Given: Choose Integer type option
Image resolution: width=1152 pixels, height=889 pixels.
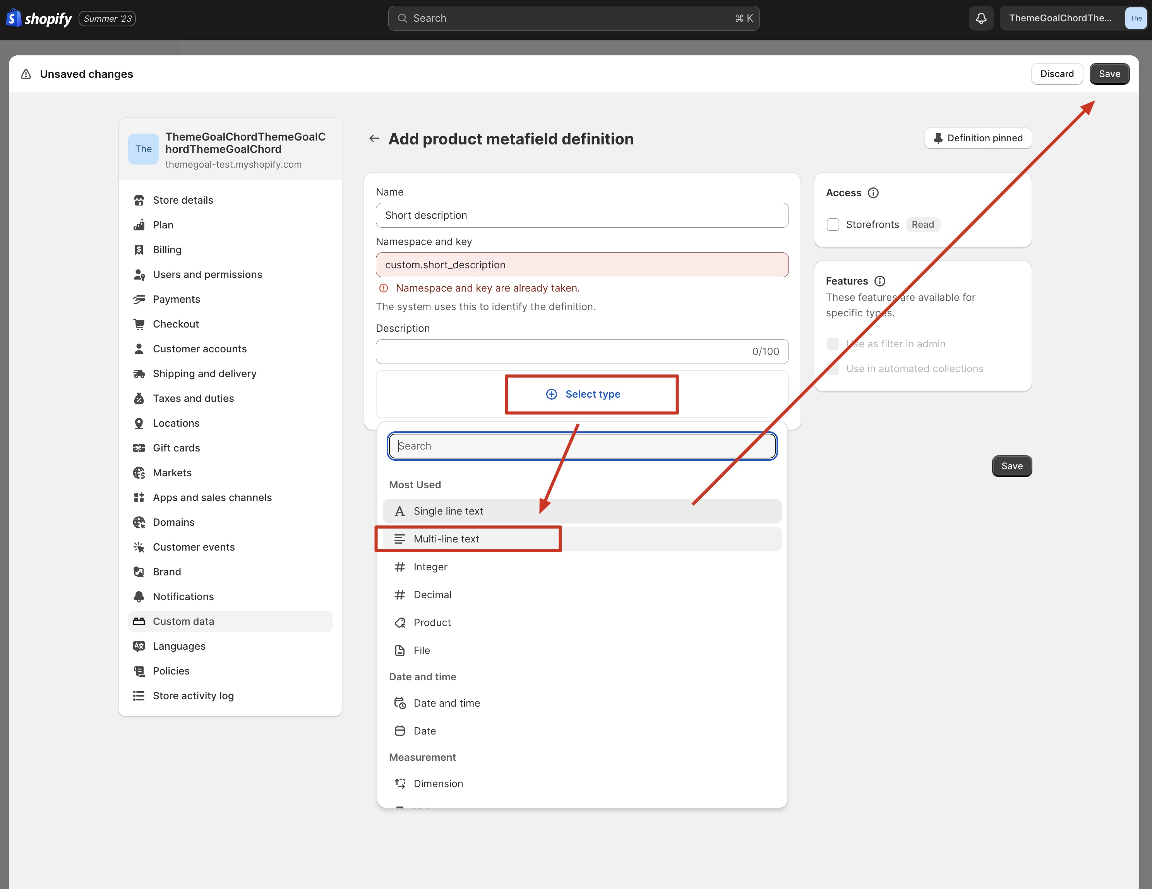Looking at the screenshot, I should click(x=582, y=567).
